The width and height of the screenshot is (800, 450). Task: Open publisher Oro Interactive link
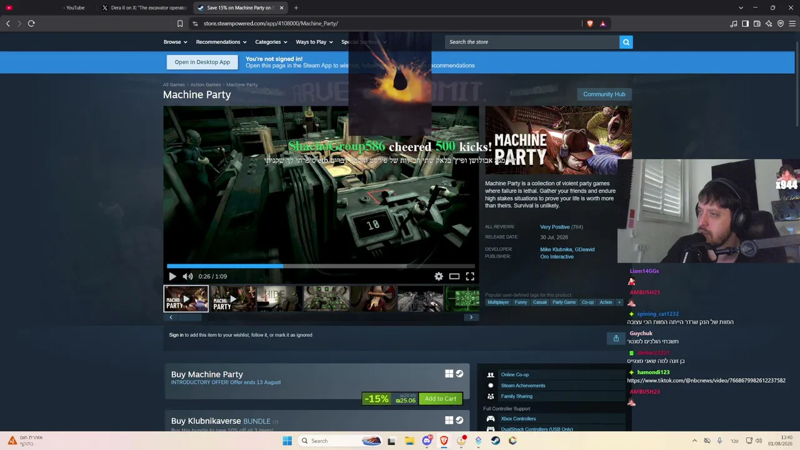557,256
